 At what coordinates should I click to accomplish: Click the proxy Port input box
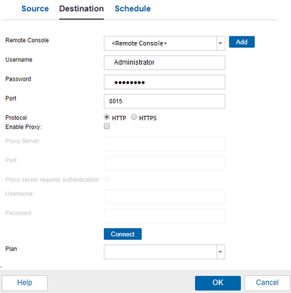coord(164,164)
